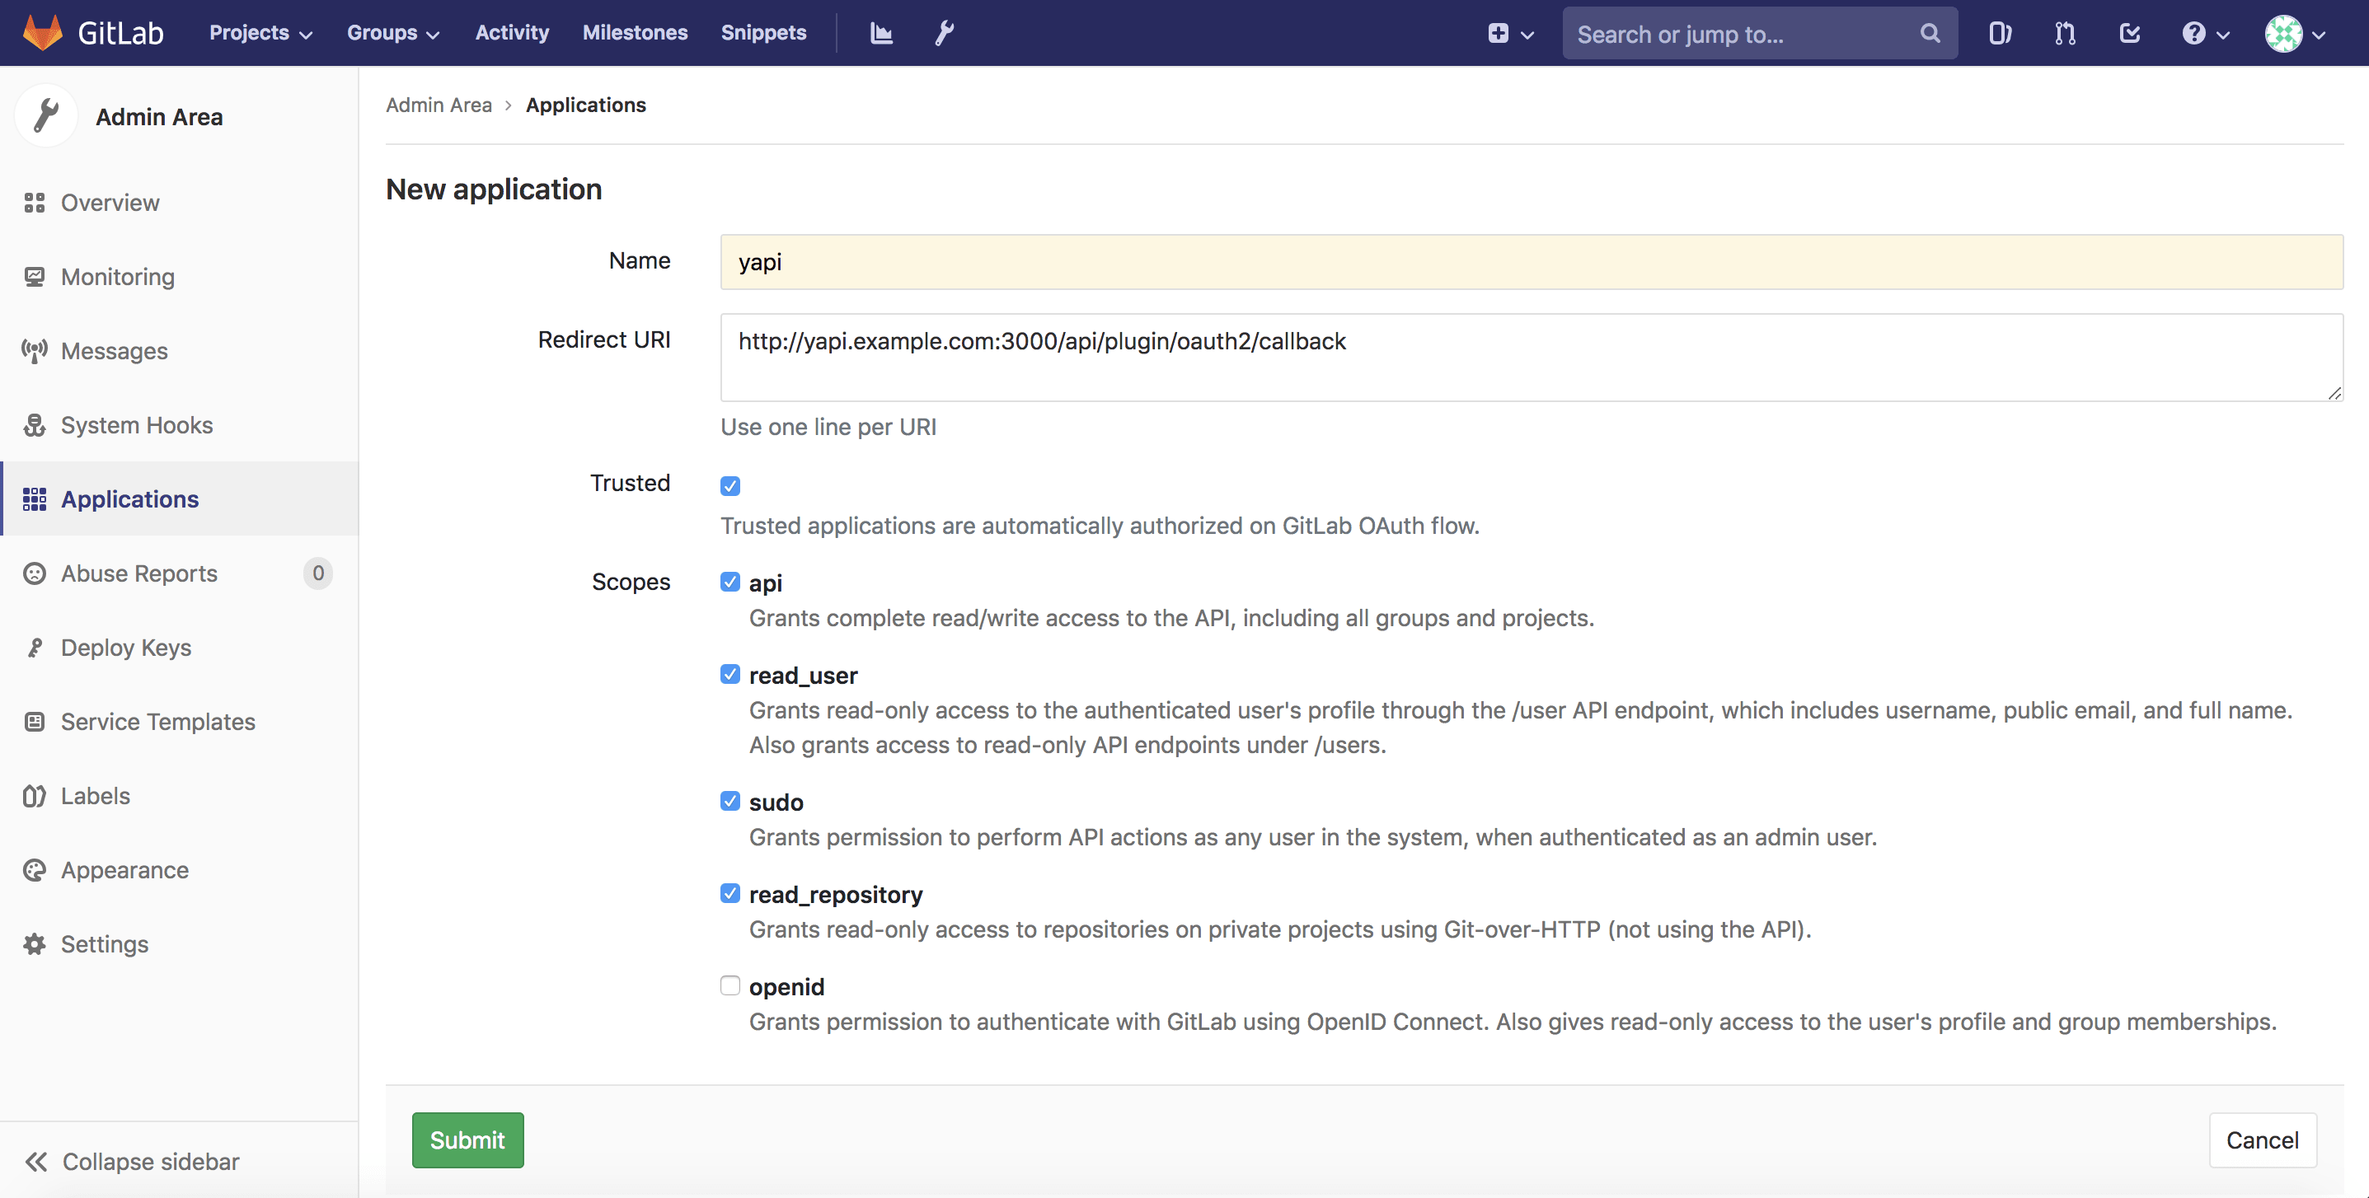Image resolution: width=2369 pixels, height=1198 pixels.
Task: Click the Milestones navigation item
Action: click(x=634, y=30)
